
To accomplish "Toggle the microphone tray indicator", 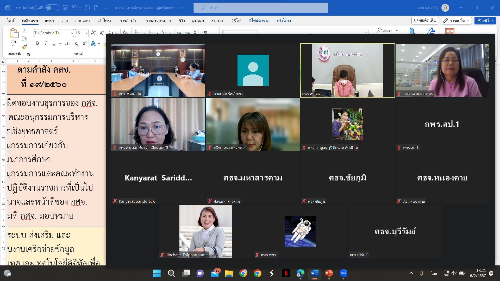I will 421,273.
